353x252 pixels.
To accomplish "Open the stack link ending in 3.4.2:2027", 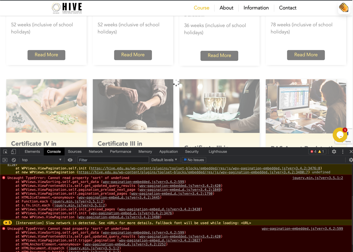I will coord(159,240).
